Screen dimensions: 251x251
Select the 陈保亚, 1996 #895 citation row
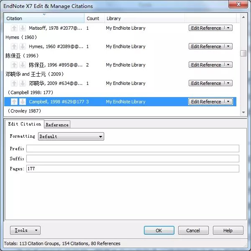click(x=120, y=65)
